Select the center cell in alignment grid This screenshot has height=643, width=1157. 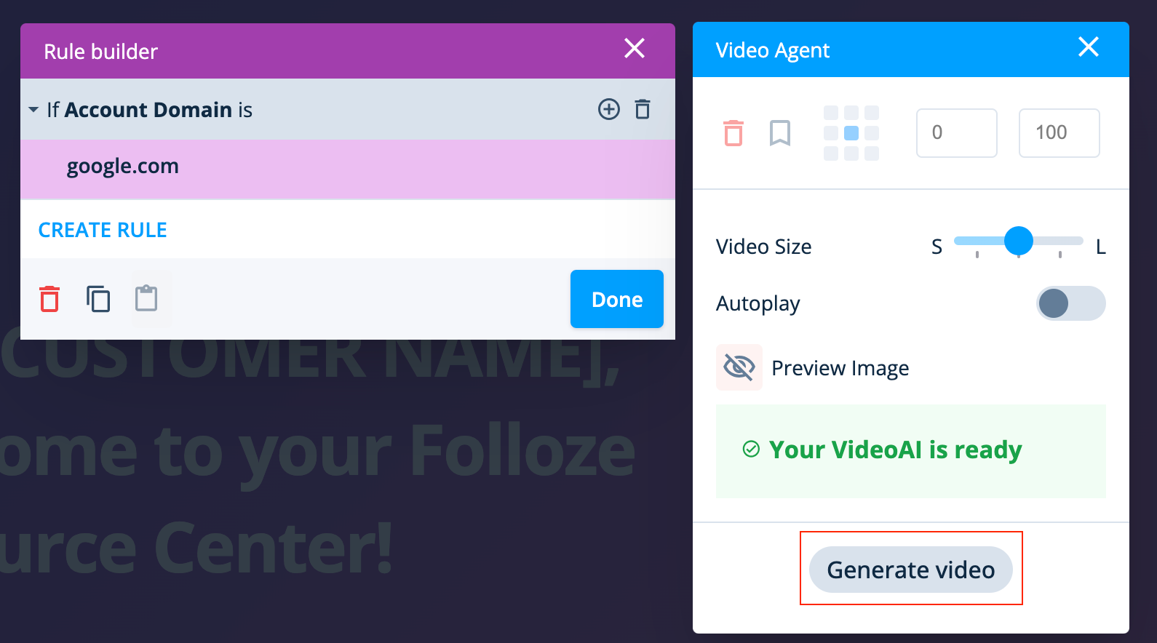click(851, 133)
